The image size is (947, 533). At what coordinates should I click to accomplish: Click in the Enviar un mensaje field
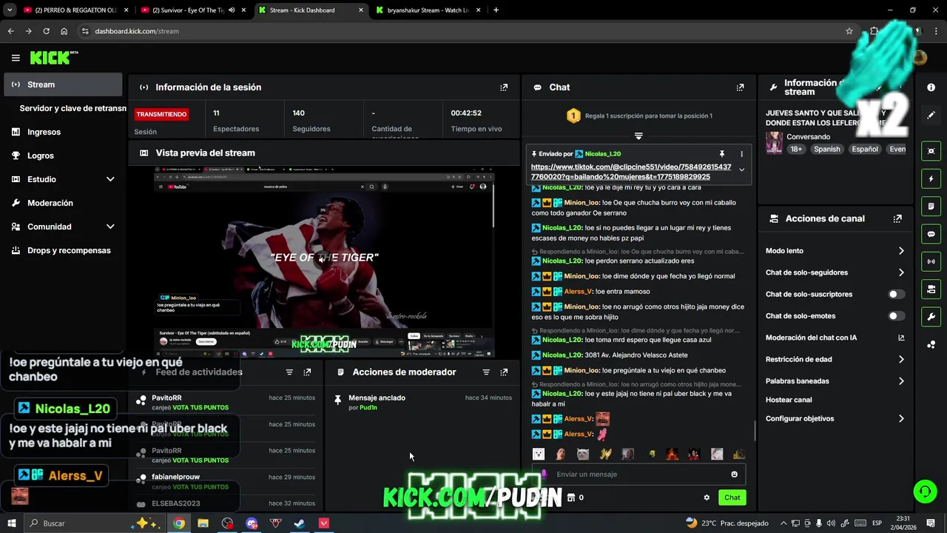coord(638,475)
